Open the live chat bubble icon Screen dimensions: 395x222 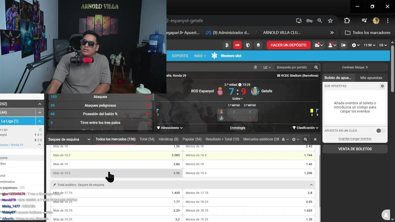tap(385, 215)
